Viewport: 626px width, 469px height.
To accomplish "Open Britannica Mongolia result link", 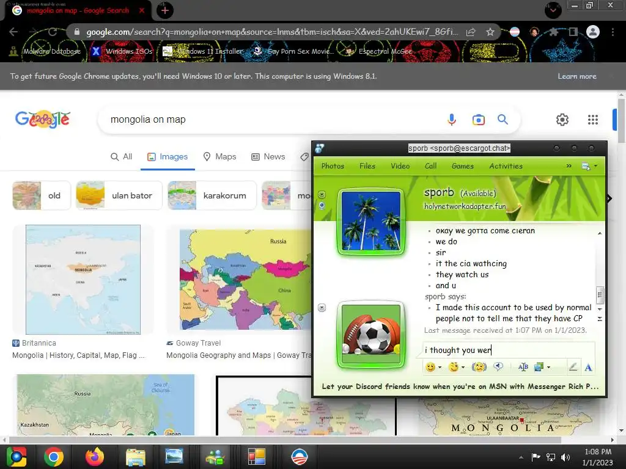I will coord(78,355).
